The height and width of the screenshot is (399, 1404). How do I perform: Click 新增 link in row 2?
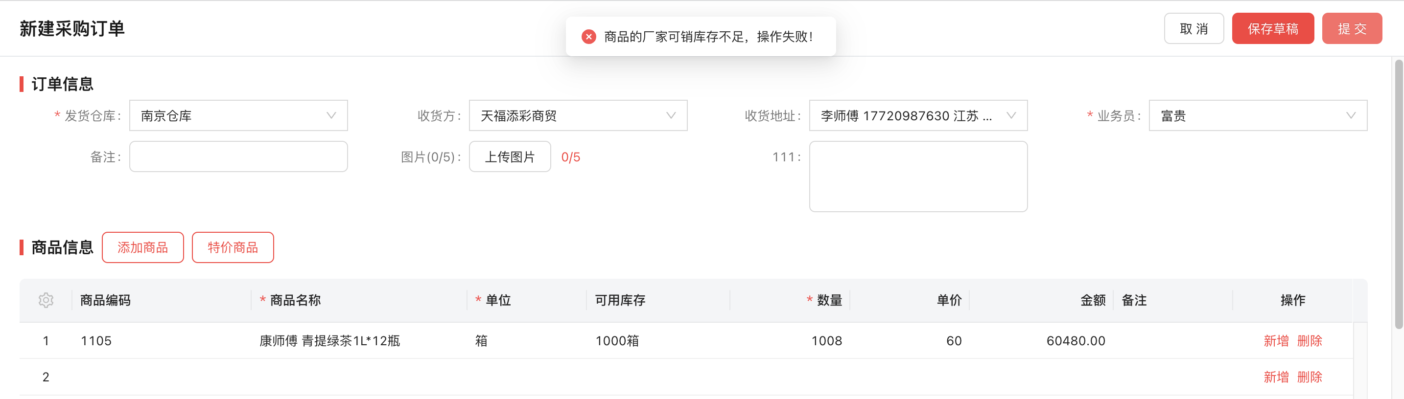tap(1276, 377)
